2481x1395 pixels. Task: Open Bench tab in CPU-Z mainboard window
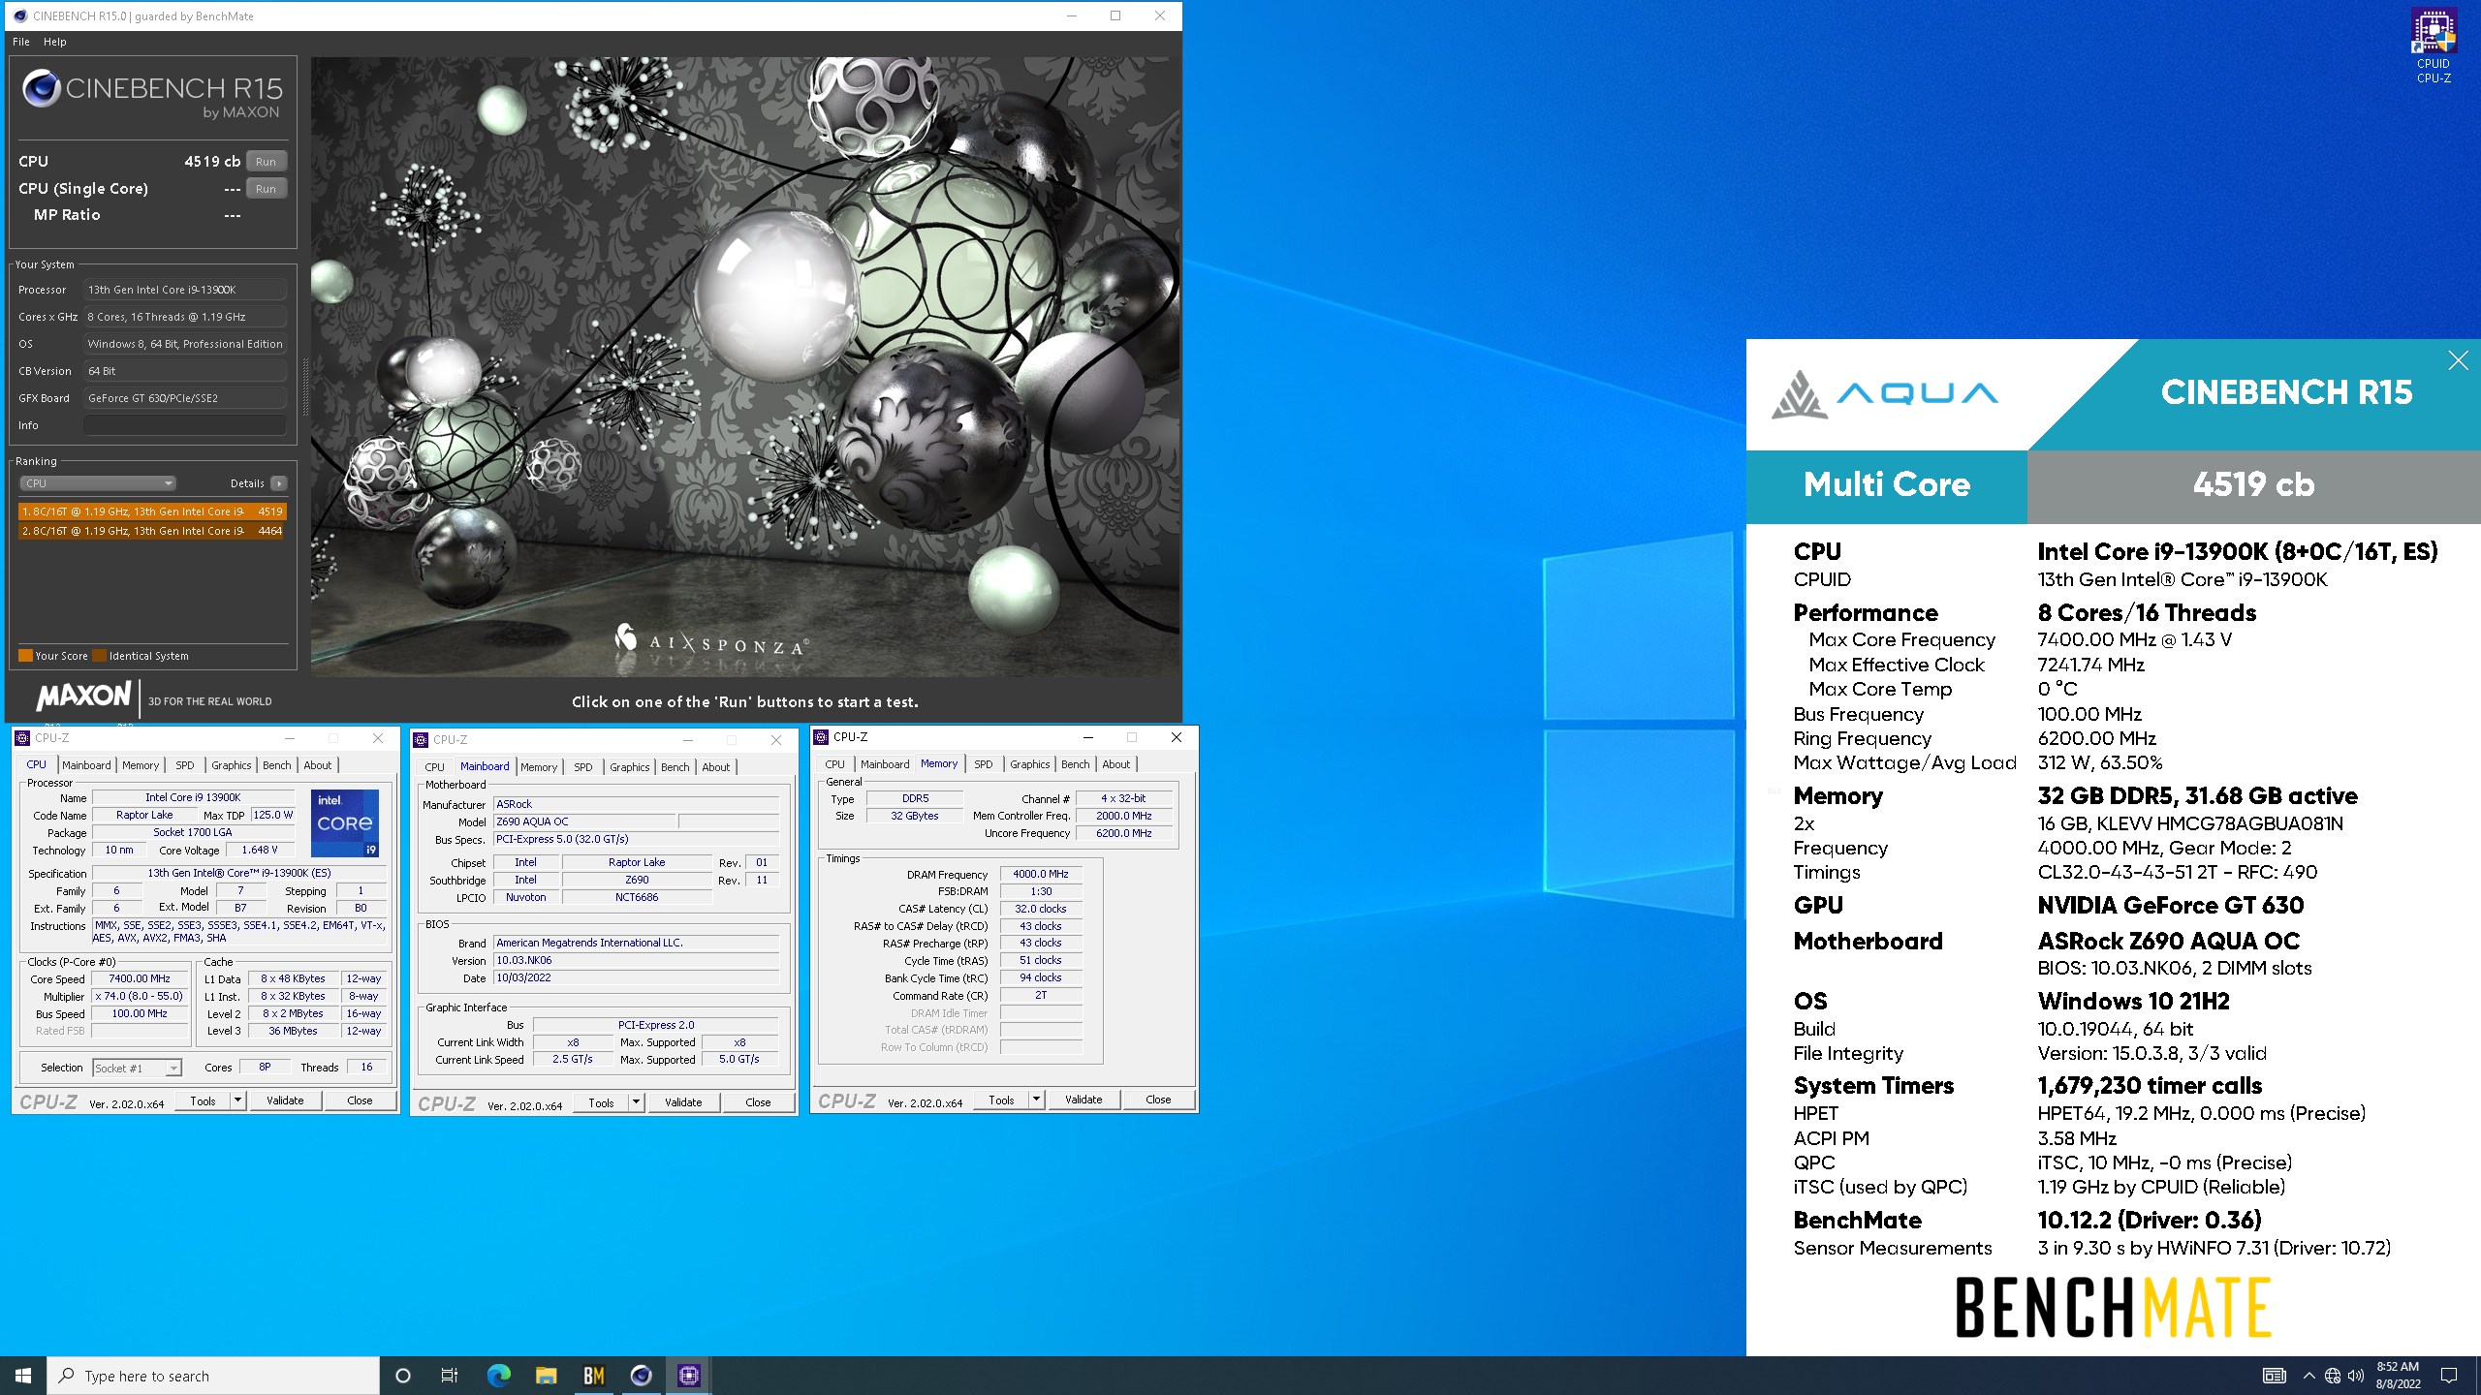click(x=675, y=767)
